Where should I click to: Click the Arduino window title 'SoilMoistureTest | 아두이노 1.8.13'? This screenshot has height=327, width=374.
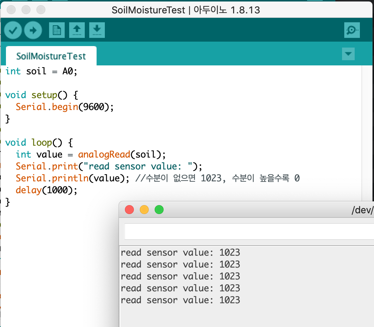(186, 10)
